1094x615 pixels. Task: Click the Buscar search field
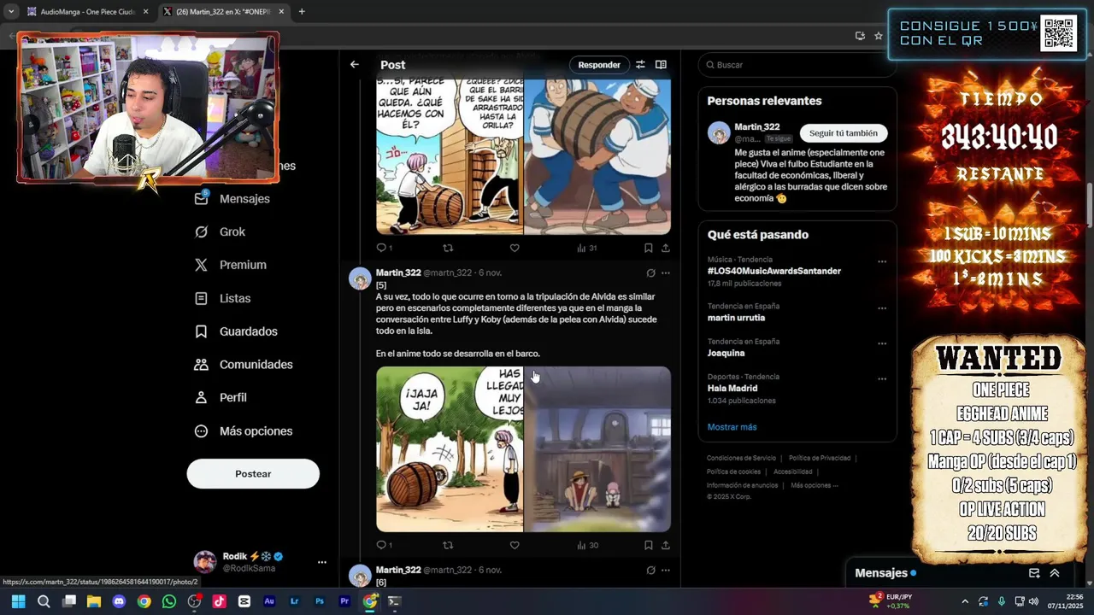coord(797,65)
